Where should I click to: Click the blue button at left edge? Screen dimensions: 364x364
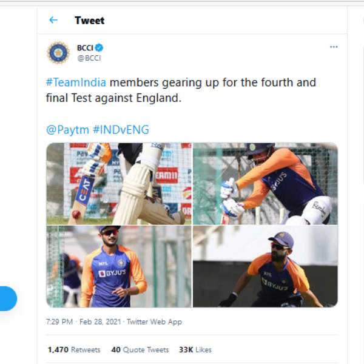click(x=7, y=298)
